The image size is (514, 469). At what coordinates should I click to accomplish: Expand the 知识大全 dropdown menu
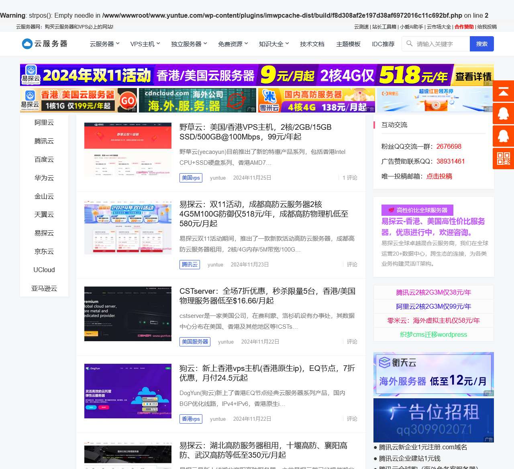pos(274,44)
